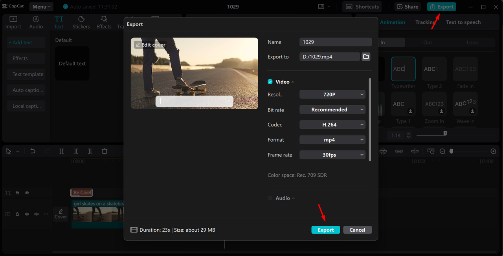Select the Fade In animation thumbnail

coord(465,69)
